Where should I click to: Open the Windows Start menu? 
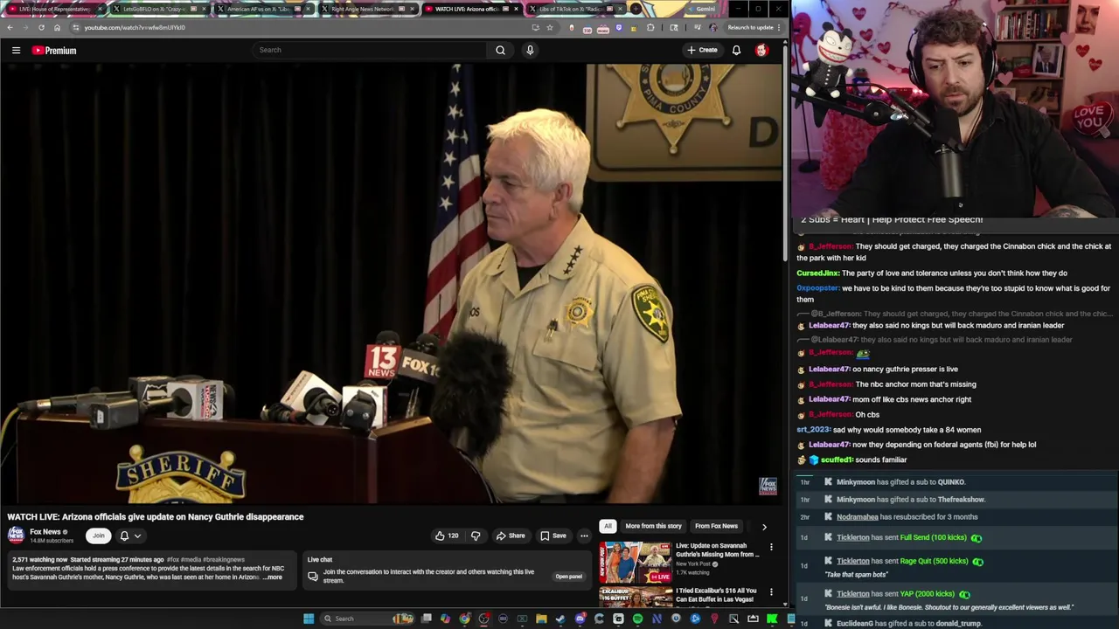click(308, 619)
